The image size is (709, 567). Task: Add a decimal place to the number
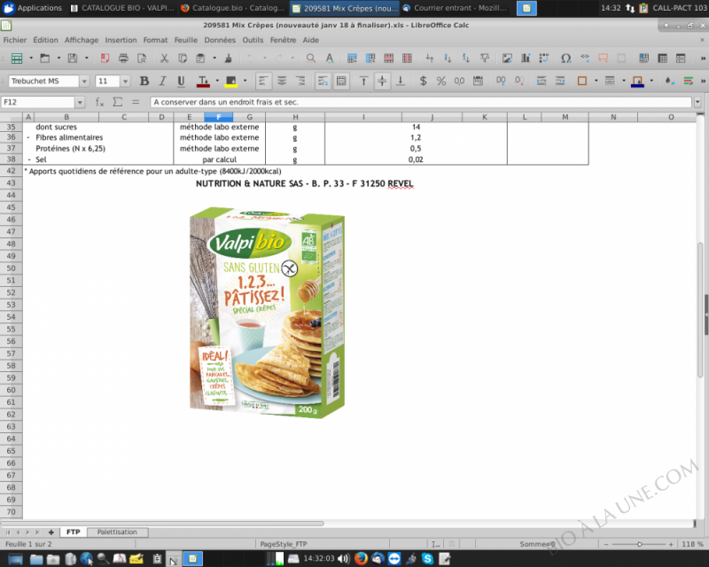coord(501,81)
